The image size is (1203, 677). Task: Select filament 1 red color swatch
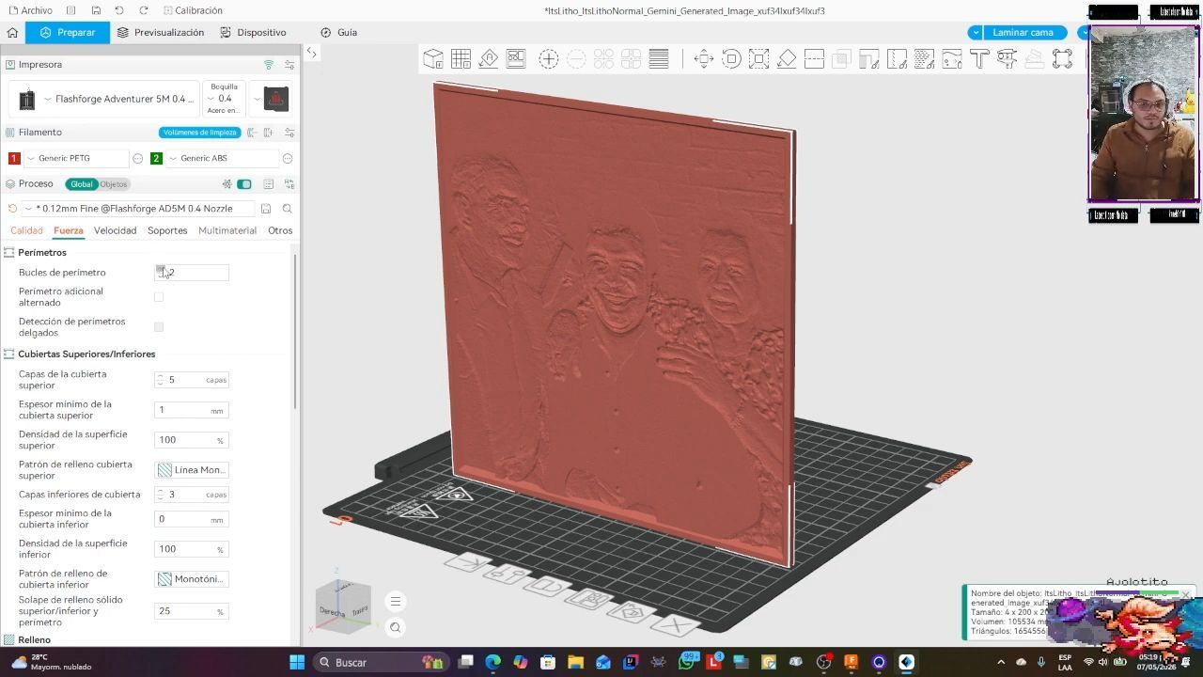(14, 158)
